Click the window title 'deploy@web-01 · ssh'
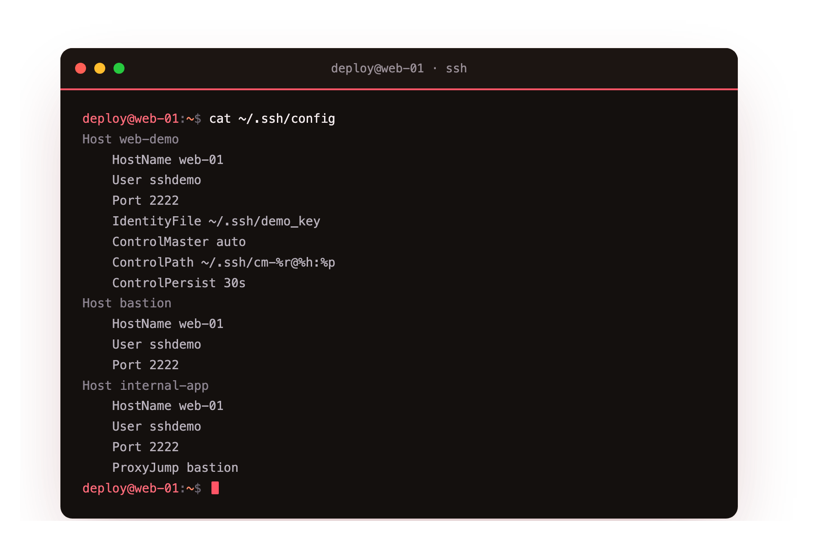The height and width of the screenshot is (541, 817). (399, 68)
